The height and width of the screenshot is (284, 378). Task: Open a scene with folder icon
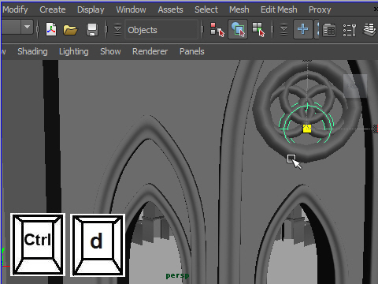coord(70,29)
